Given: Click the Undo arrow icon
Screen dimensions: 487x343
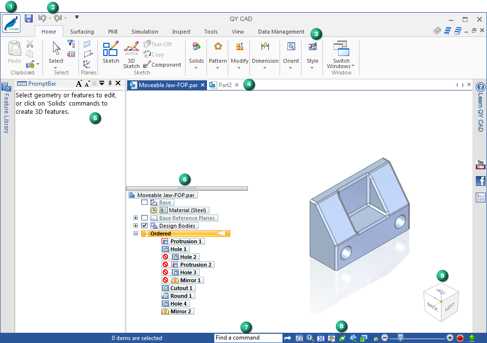Looking at the screenshot, I should 42,18.
